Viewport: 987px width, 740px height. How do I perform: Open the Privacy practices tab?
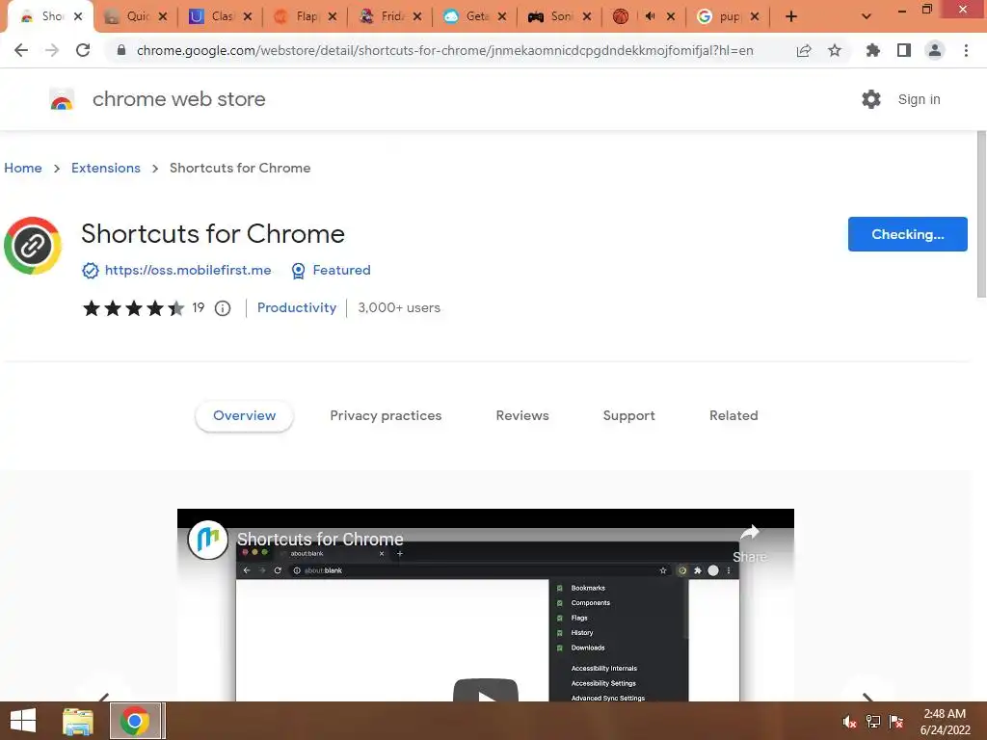point(386,416)
